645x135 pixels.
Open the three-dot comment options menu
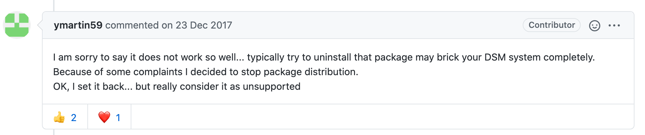pos(614,25)
